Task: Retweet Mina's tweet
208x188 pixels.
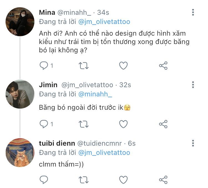Action: click(x=83, y=66)
